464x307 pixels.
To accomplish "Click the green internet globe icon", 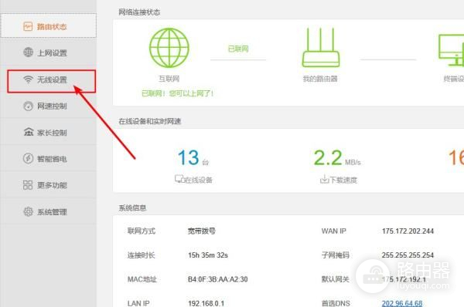I will pos(169,48).
